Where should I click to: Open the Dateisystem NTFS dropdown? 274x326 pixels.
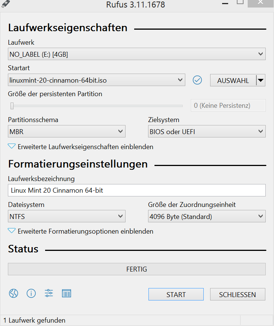[x=67, y=216]
